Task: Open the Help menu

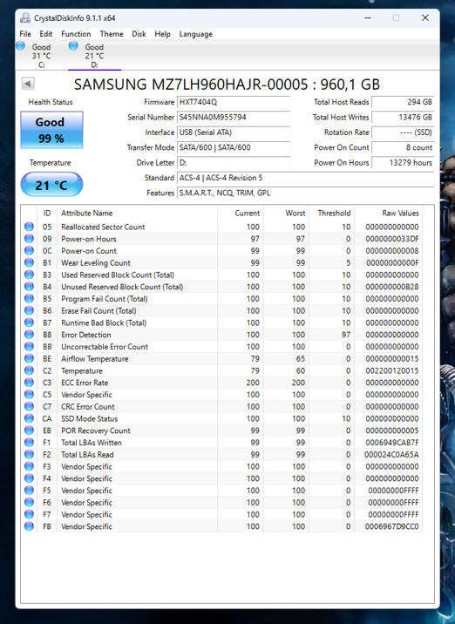Action: (162, 34)
